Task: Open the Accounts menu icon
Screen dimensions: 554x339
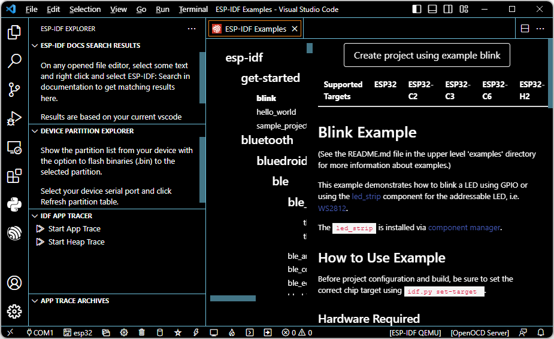Action: click(x=14, y=283)
